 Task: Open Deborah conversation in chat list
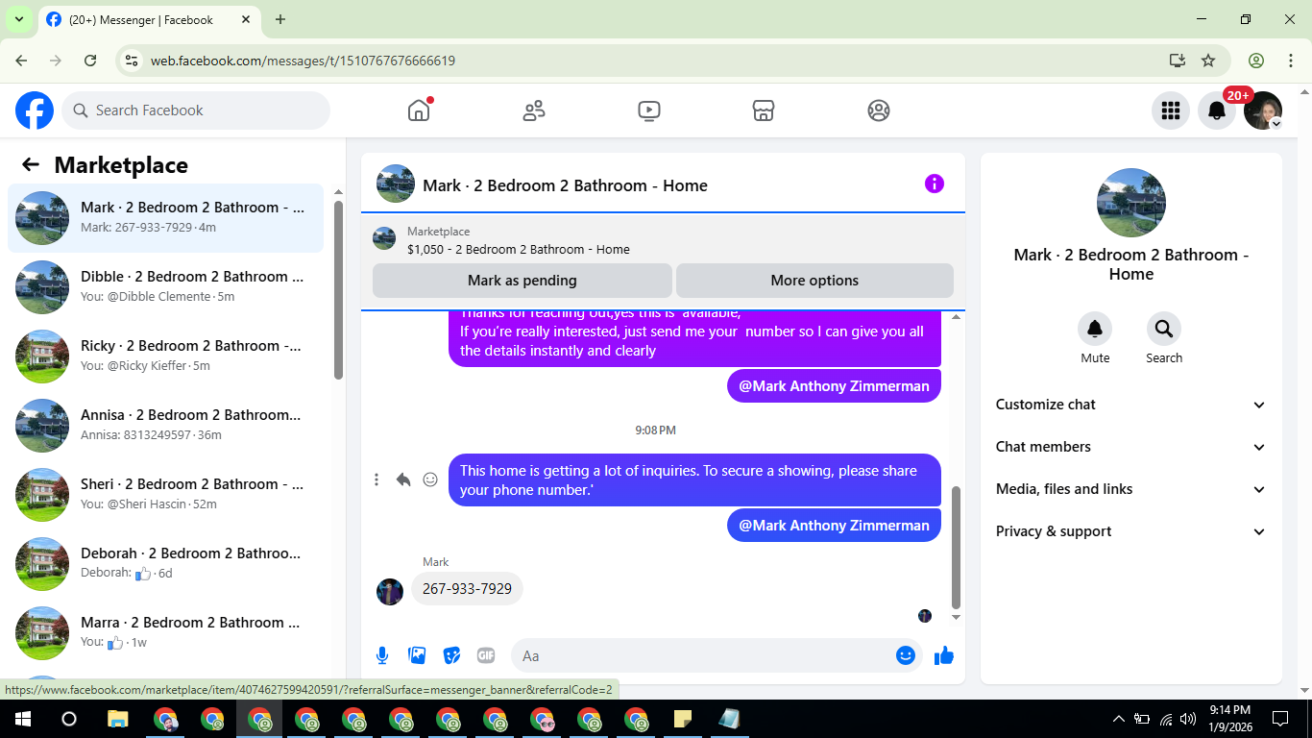[166, 564]
